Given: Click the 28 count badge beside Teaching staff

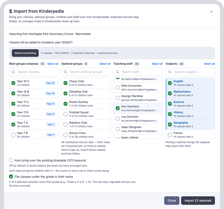Looking at the screenshot, I should point(137,64).
